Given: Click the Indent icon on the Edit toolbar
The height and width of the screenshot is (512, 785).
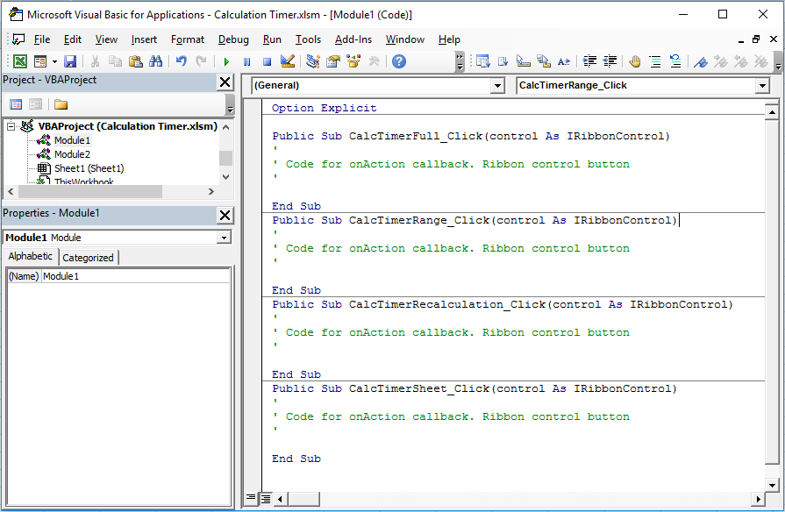Looking at the screenshot, I should 589,60.
